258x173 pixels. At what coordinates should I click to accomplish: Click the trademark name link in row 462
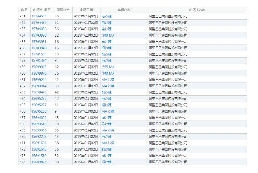(108, 86)
